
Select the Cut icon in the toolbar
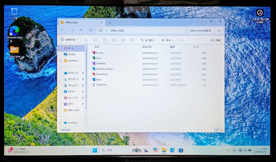coord(86,40)
